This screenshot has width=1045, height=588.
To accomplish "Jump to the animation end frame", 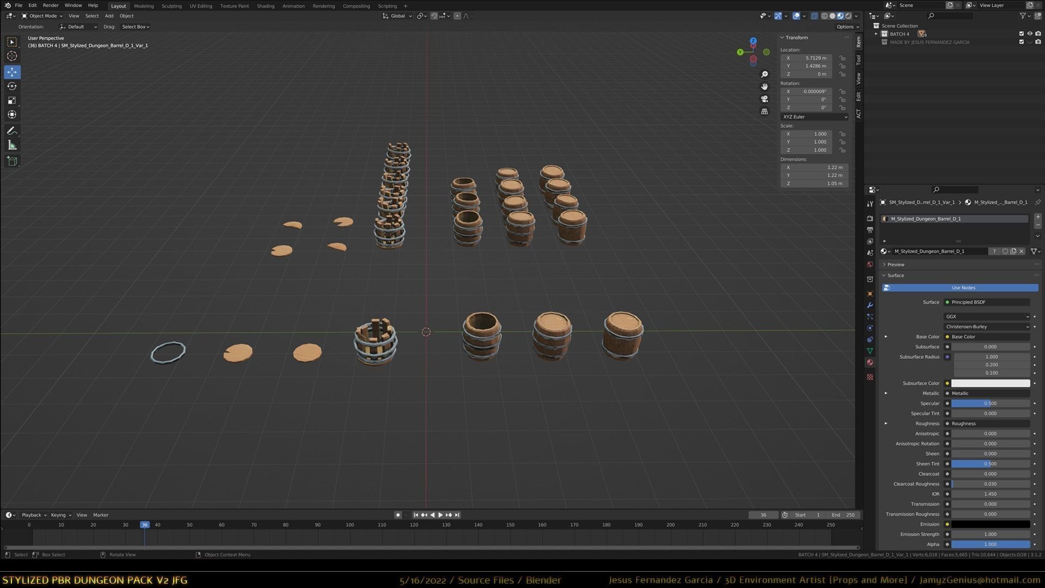I will click(x=457, y=515).
